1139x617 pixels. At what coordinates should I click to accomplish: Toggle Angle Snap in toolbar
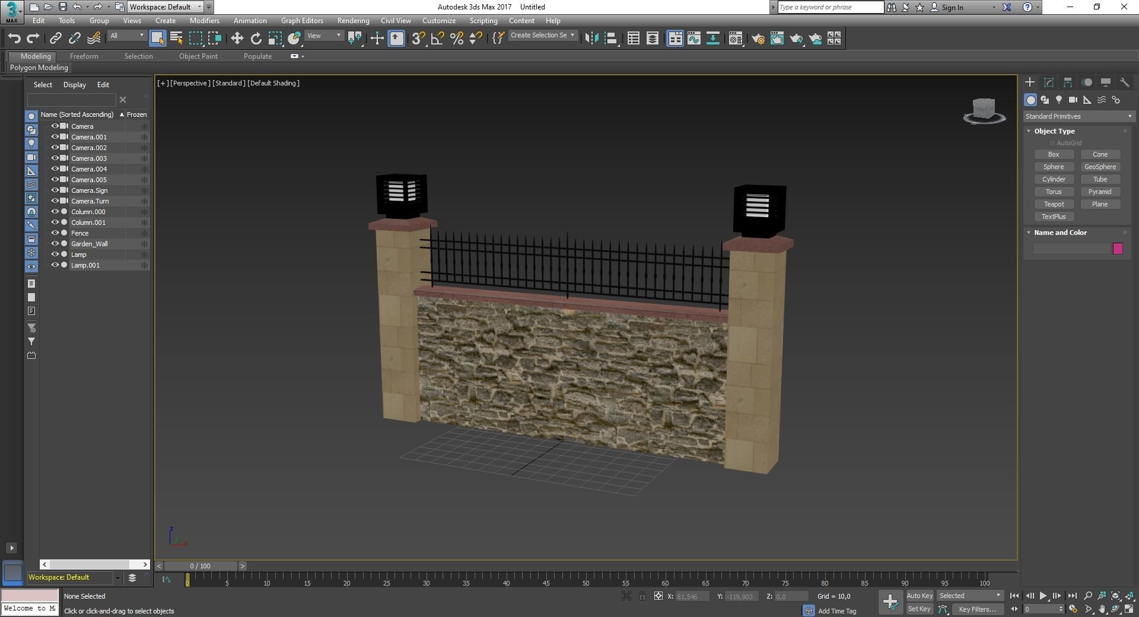coord(438,39)
